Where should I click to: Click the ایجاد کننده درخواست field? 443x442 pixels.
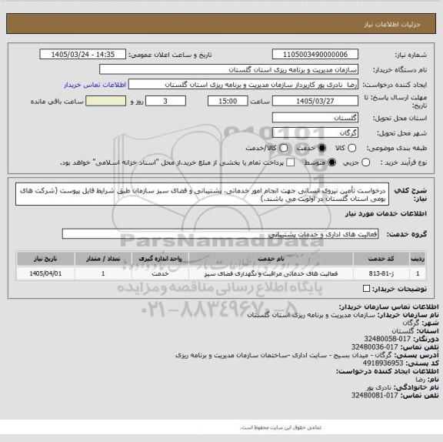point(243,85)
